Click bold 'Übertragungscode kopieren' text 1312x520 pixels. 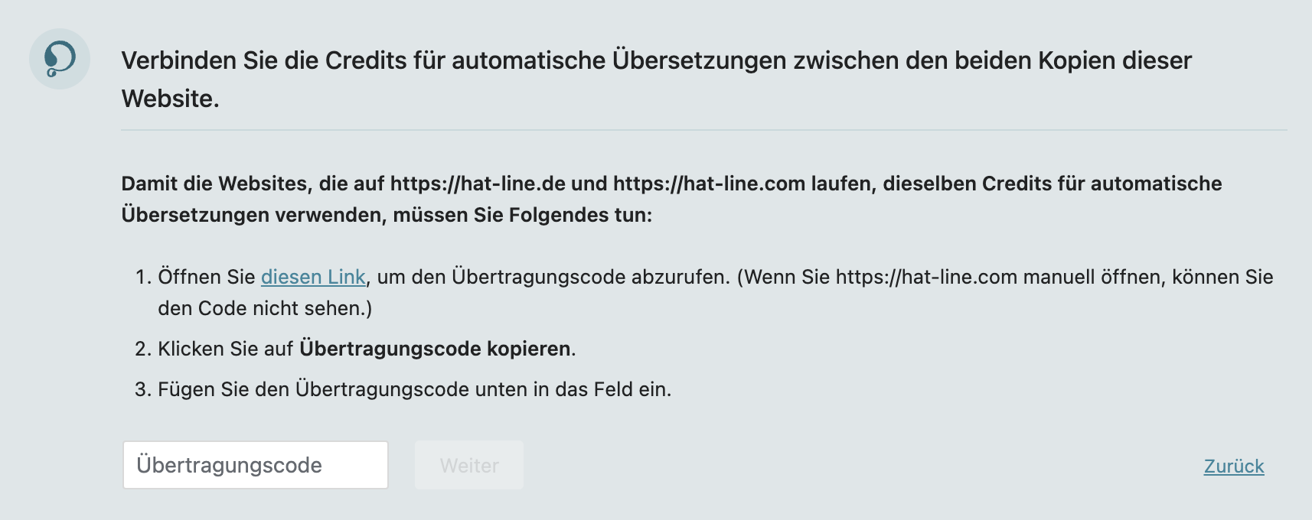pyautogui.click(x=435, y=349)
